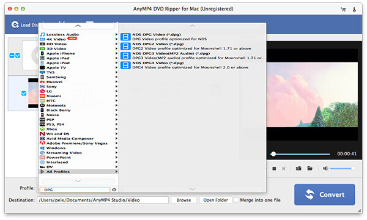Expand the HD Video submenu arrow
The image size is (367, 220).
coord(116,44)
